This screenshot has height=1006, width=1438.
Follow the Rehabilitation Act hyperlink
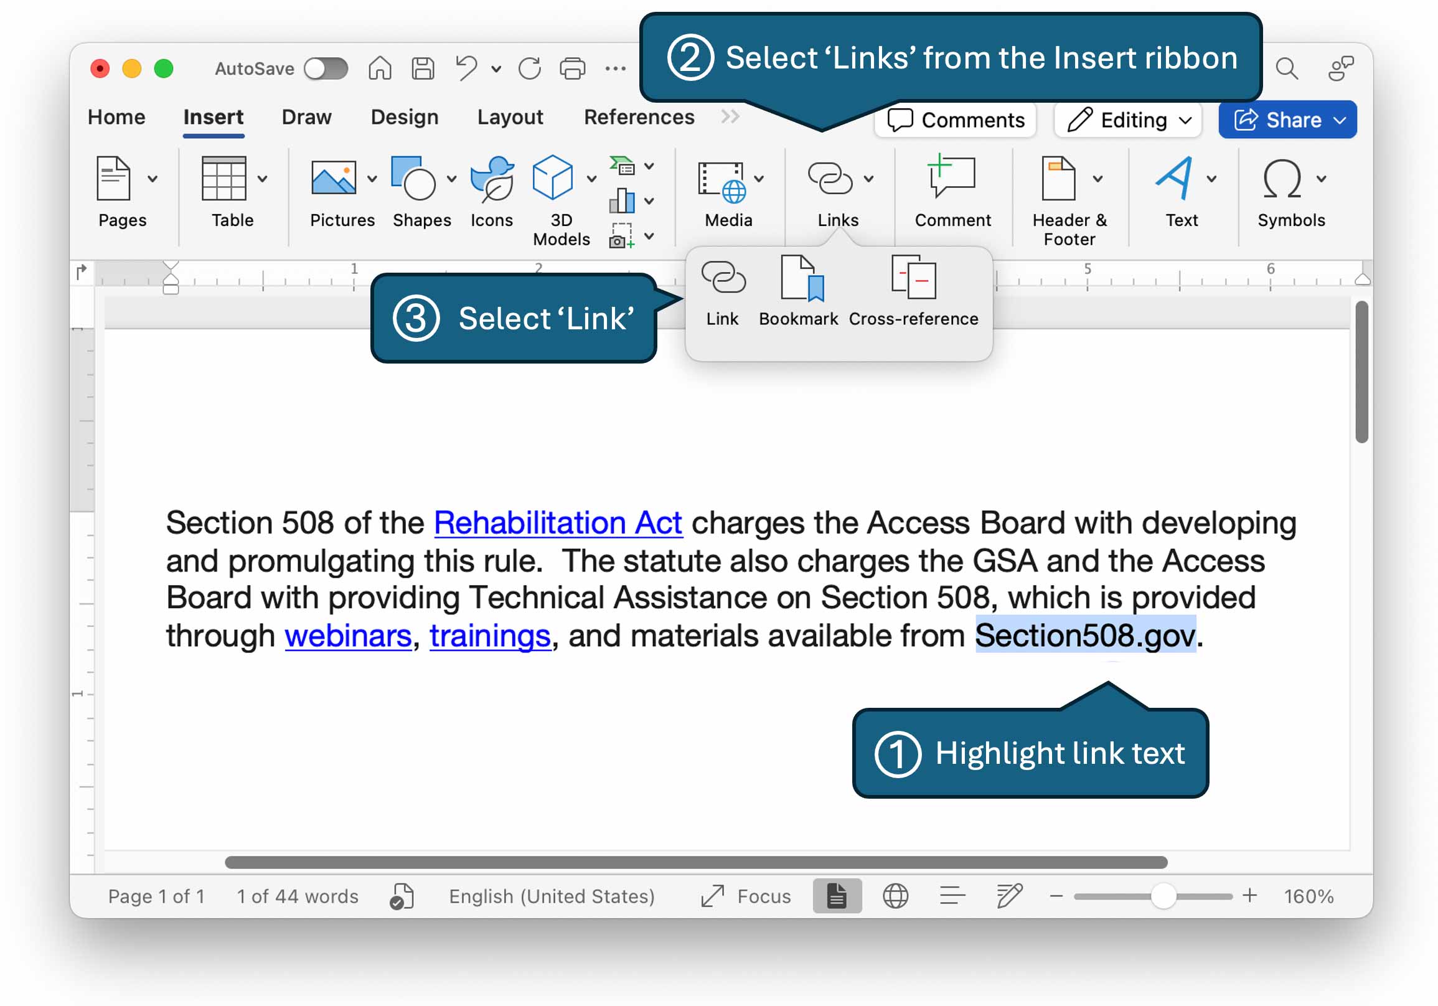tap(558, 522)
